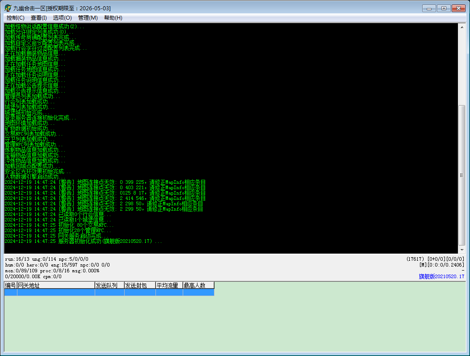
Task: Click the 平均流量 column header
Action: (x=169, y=285)
